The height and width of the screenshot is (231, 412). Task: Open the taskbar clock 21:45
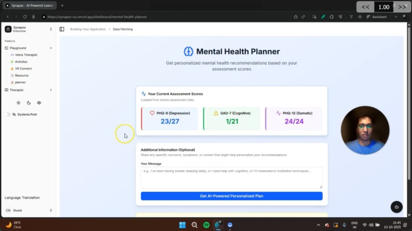tap(392, 225)
